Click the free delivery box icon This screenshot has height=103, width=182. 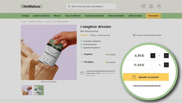point(134,35)
